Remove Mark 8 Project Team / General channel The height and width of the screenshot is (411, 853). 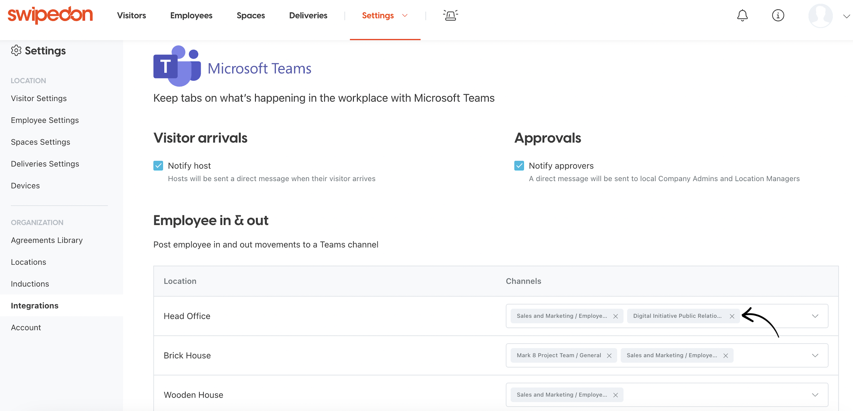[x=609, y=355]
